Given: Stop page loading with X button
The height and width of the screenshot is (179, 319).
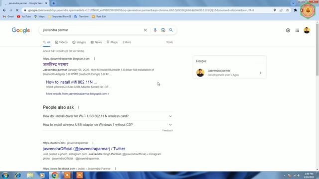Looking at the screenshot, I should click(x=17, y=10).
